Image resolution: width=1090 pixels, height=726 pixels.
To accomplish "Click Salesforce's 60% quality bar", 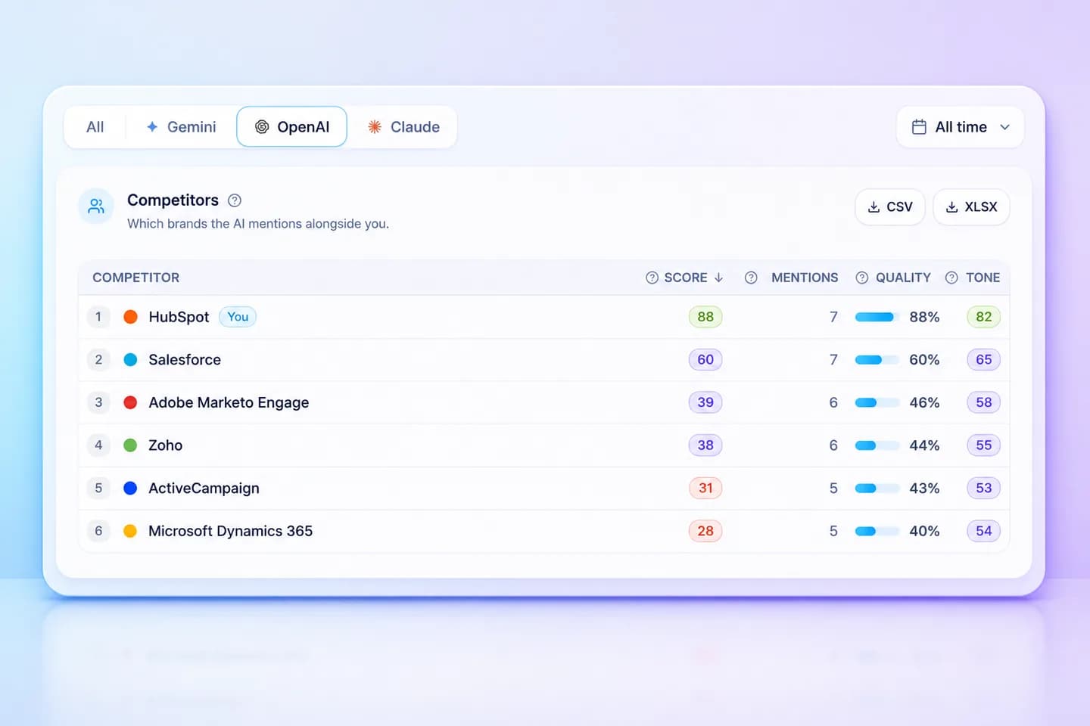I will click(x=877, y=360).
